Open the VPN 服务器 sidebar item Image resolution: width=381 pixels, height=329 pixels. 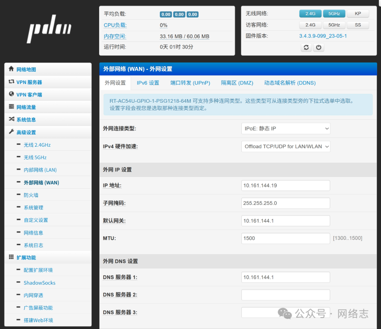pos(29,82)
